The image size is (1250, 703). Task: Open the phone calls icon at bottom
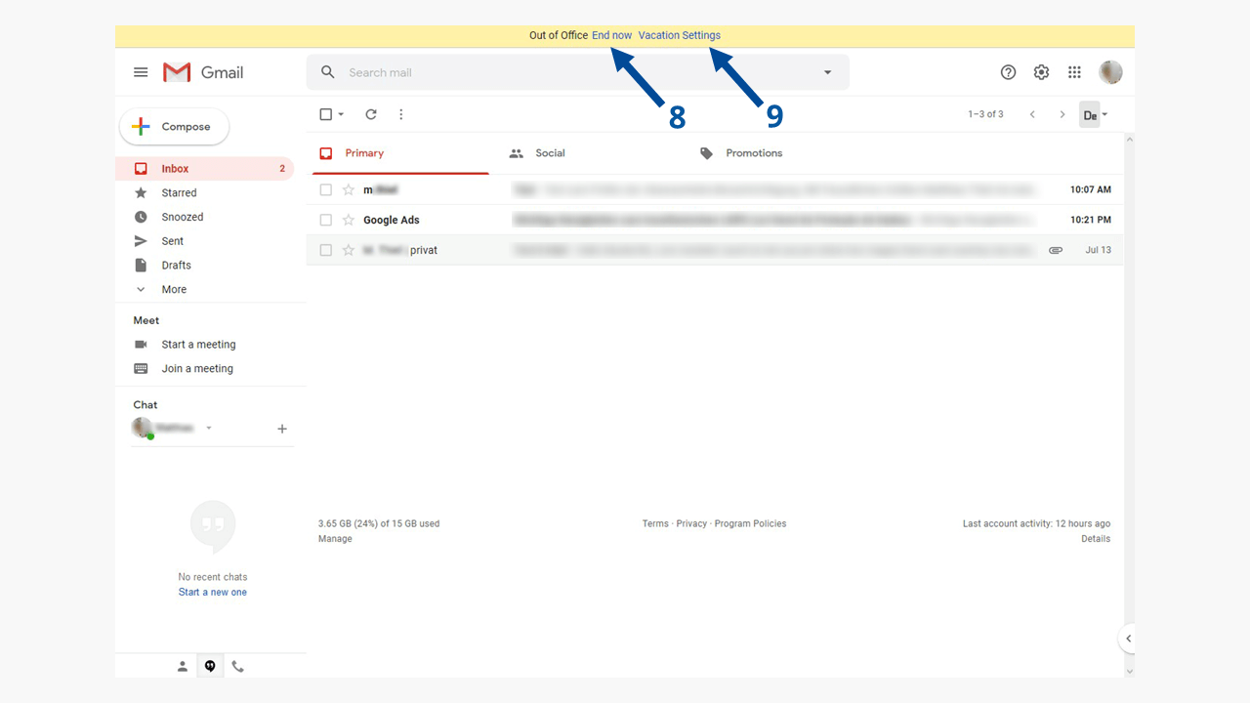[x=237, y=667]
